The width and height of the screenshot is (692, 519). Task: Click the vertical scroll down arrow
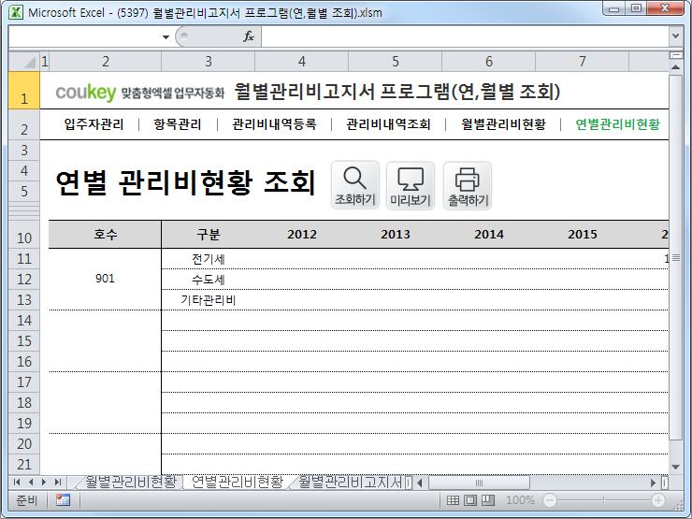pyautogui.click(x=675, y=468)
